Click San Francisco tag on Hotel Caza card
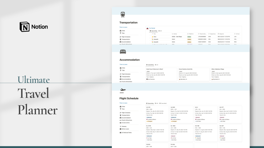264x148 pixels. pos(151,79)
